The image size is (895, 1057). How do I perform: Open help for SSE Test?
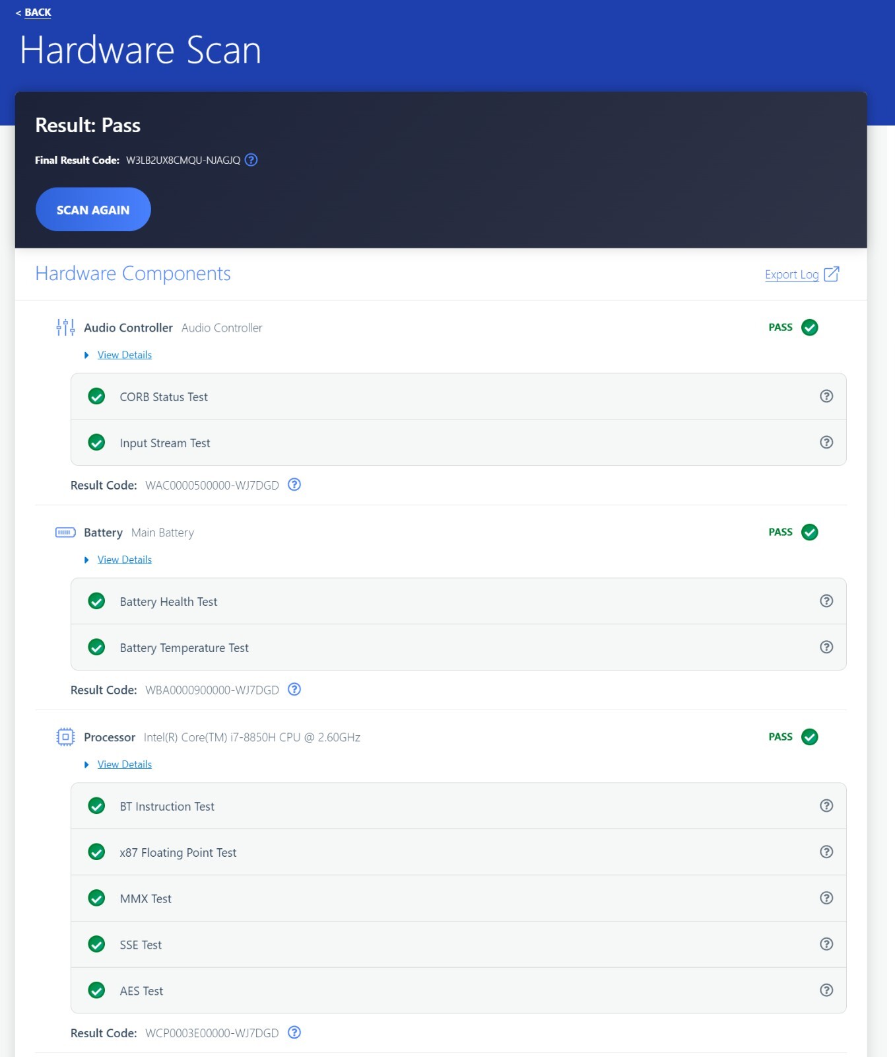coord(826,944)
